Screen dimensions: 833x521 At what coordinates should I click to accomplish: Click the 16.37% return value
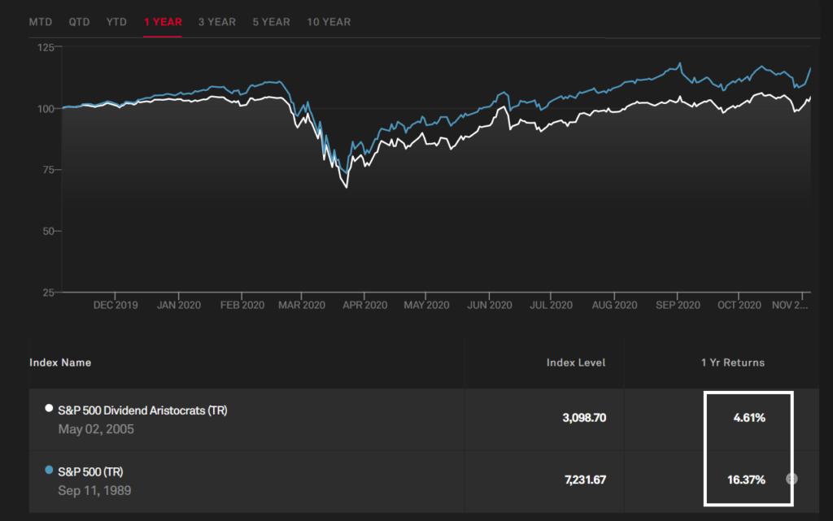click(746, 480)
